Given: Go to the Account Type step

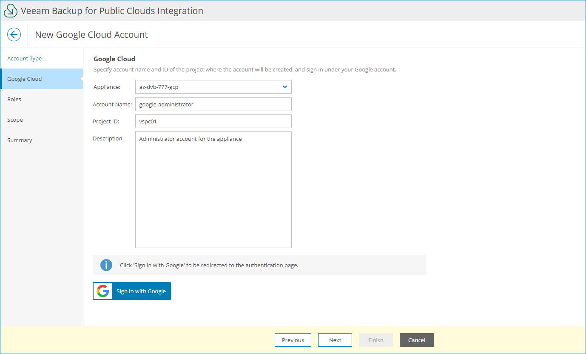Looking at the screenshot, I should 25,59.
